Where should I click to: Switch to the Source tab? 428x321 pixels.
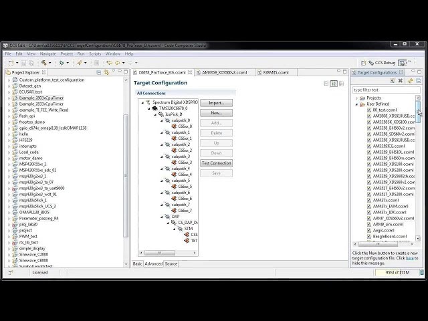[x=171, y=263]
